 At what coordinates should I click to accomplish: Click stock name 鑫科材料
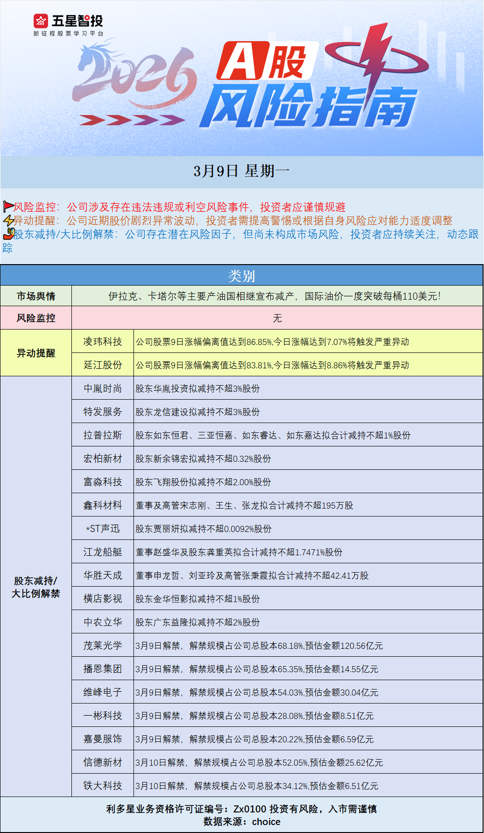pyautogui.click(x=103, y=505)
